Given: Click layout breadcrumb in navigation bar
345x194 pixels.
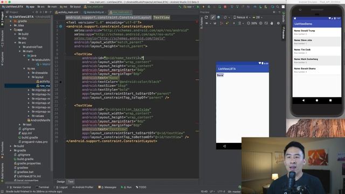Looking at the screenshot, I should (75, 7).
